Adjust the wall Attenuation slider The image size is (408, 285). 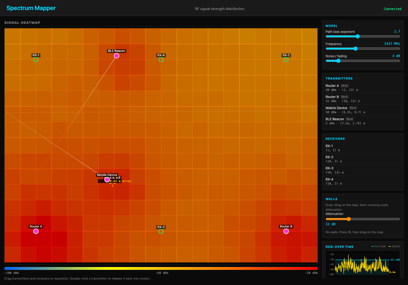(x=363, y=219)
